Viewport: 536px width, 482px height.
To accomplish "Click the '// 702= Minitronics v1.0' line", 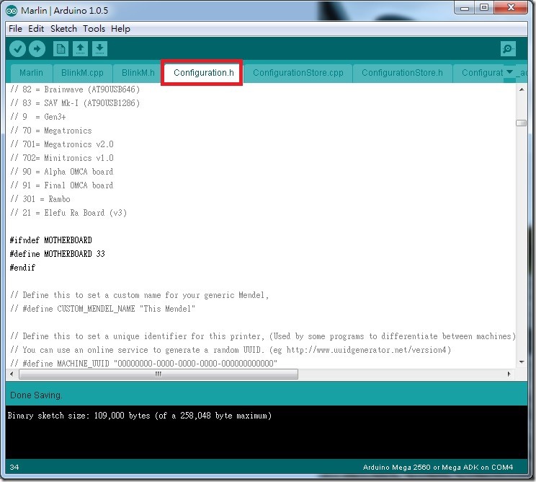I will click(x=62, y=158).
